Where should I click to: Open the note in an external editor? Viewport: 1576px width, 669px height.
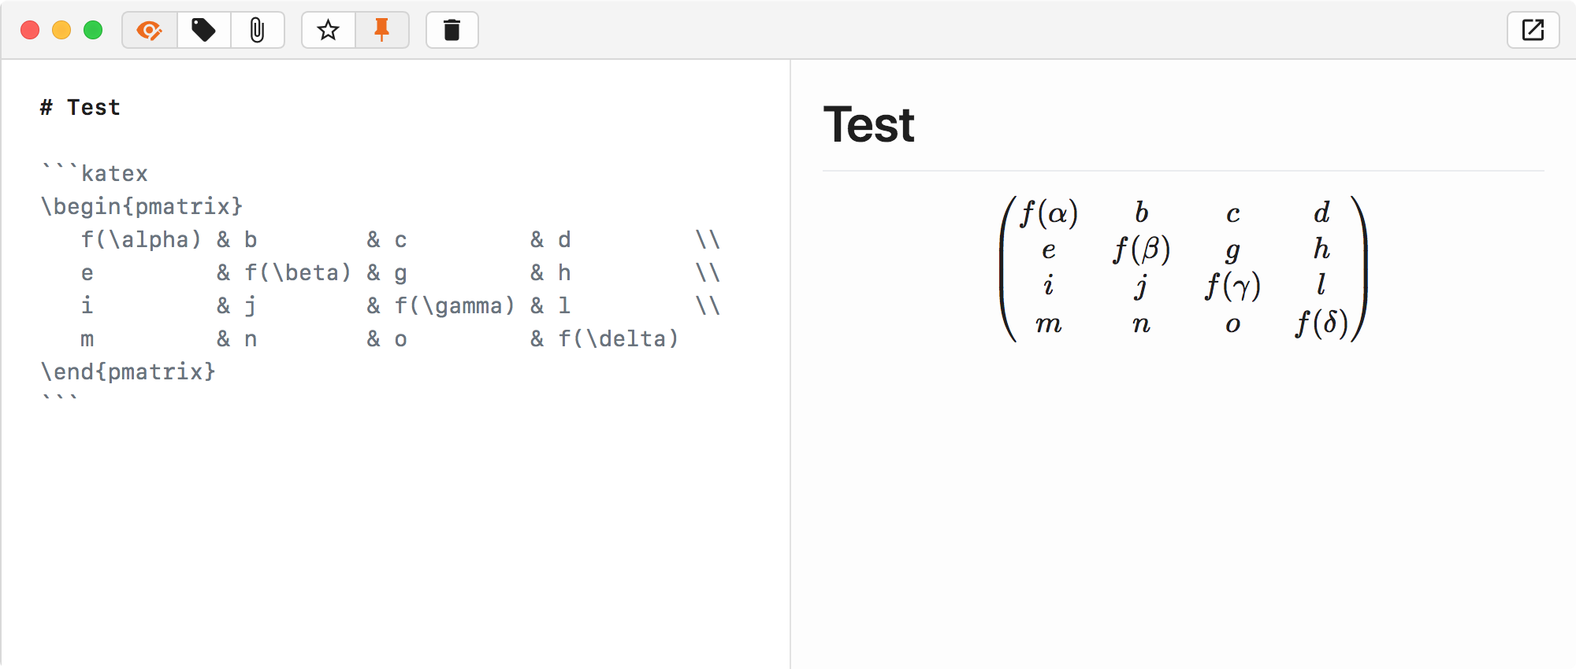coord(1532,30)
